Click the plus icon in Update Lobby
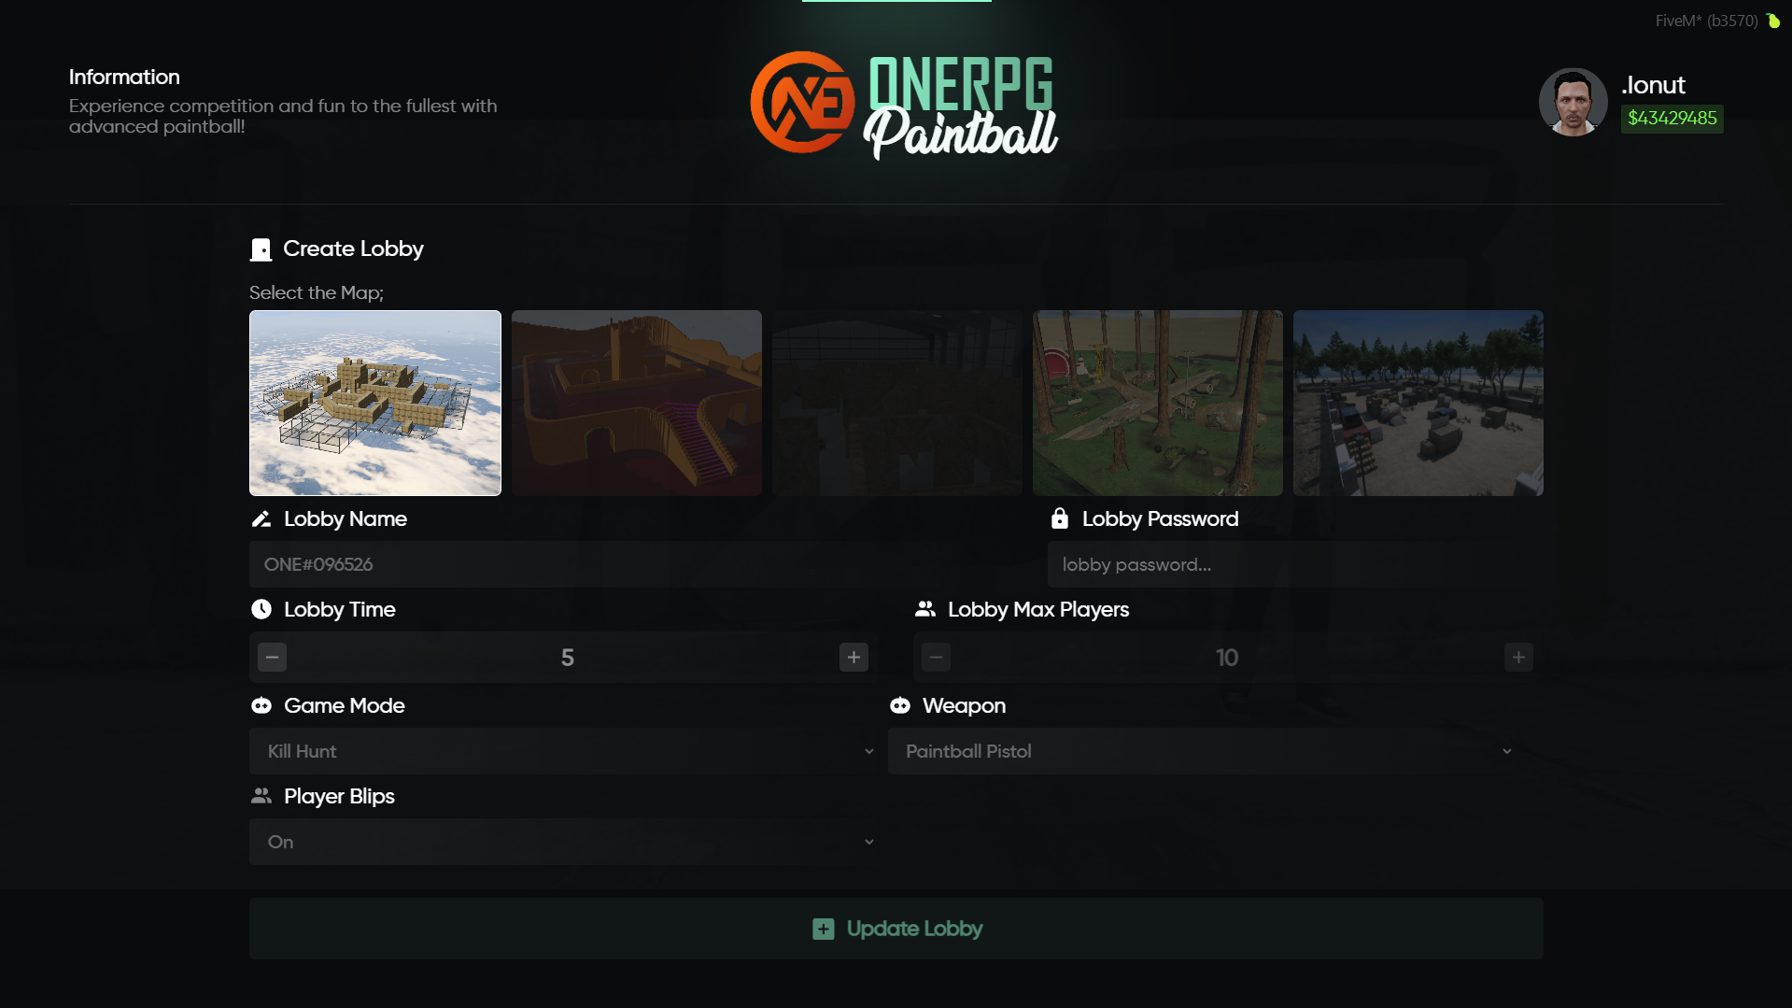 (823, 929)
